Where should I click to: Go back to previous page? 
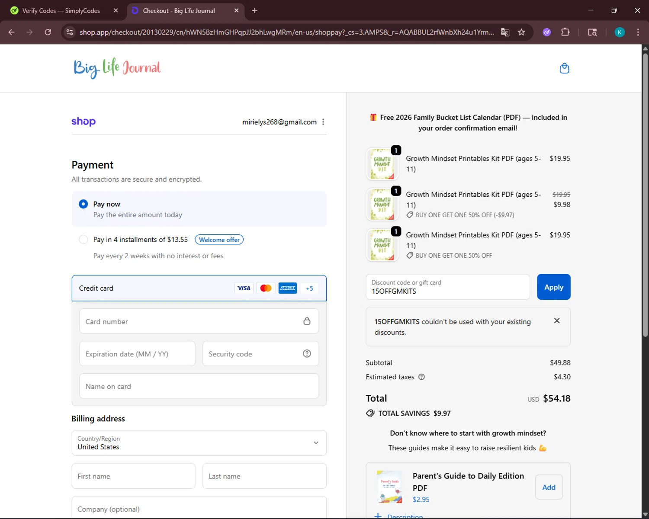[12, 32]
